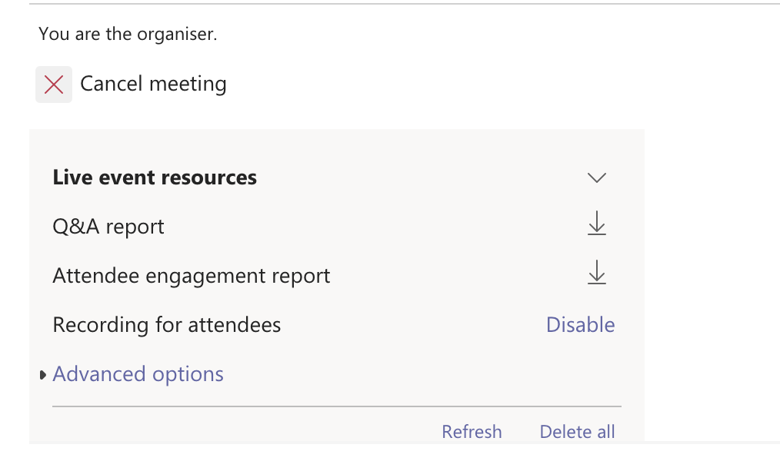Delete all live event resources
This screenshot has height=461, width=780.
[577, 432]
